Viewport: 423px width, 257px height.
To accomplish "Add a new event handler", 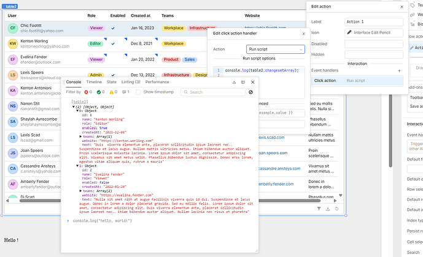I will (399, 70).
